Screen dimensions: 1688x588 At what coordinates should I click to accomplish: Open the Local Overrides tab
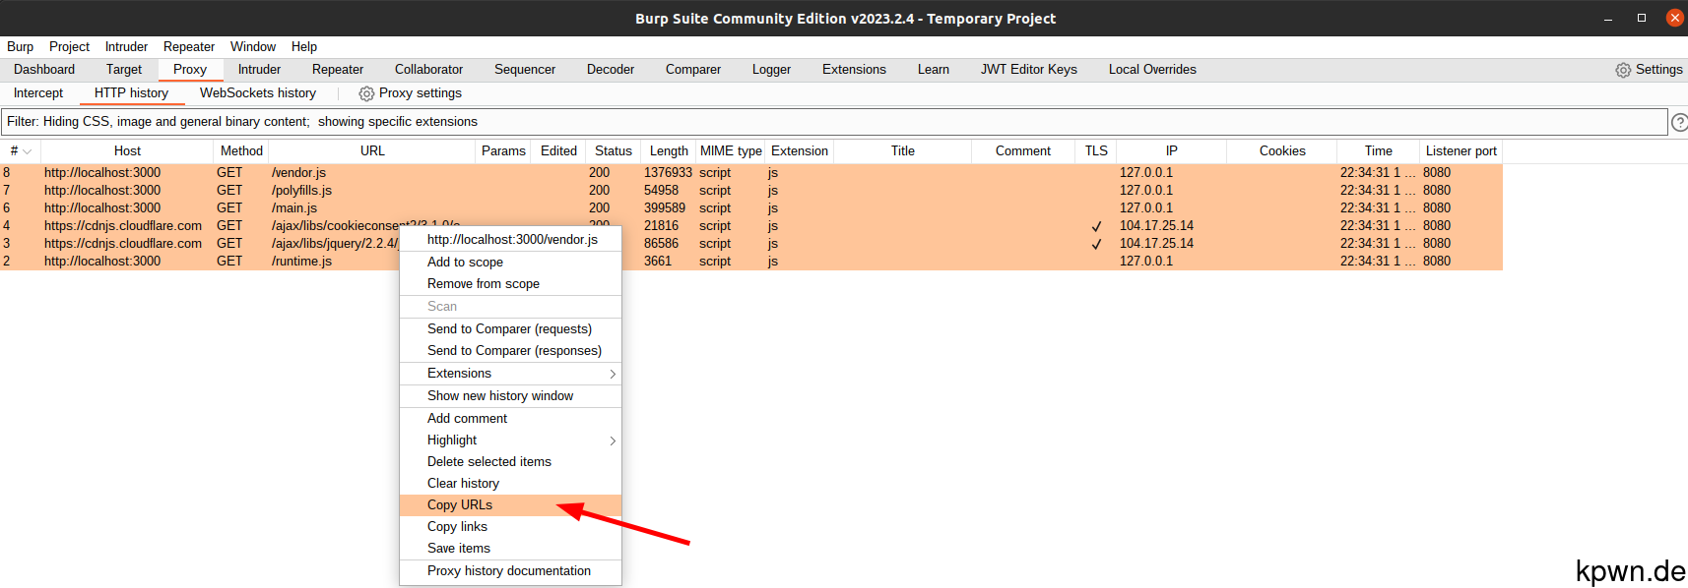click(1152, 70)
